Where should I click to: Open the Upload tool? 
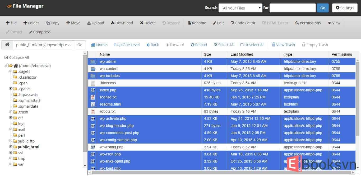pos(96,23)
